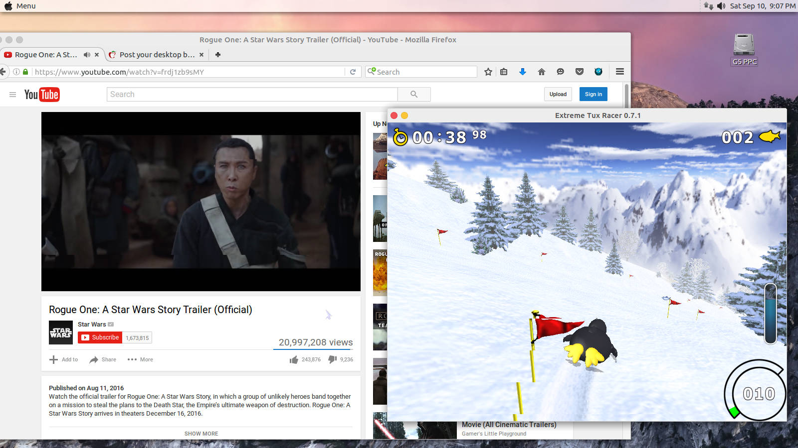Open the YouTube guide hamburger menu
798x448 pixels.
(13, 95)
